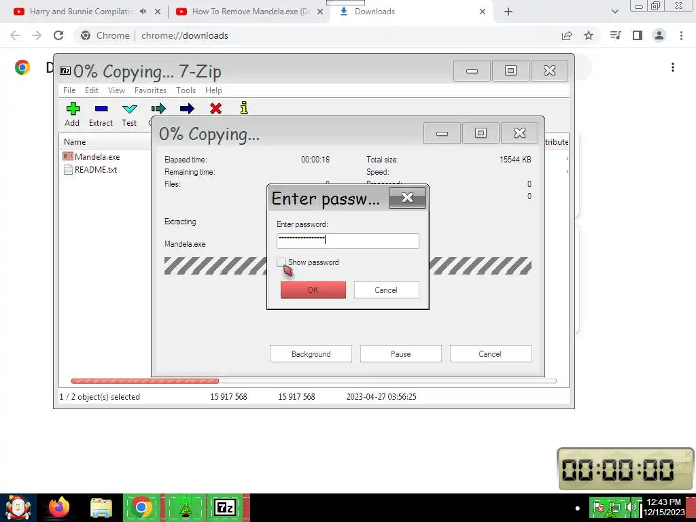The height and width of the screenshot is (522, 696).
Task: Click the red progress bar under file list
Action: (145, 381)
